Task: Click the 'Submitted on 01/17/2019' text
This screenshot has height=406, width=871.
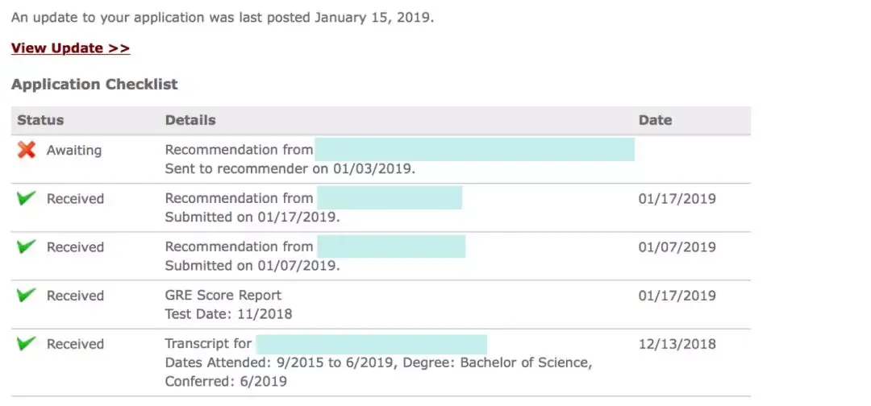Action: 252,217
